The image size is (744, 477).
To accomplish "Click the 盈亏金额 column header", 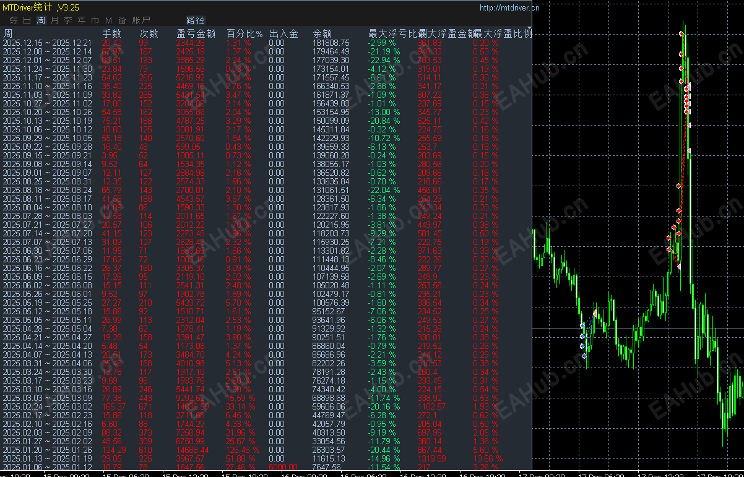I will (x=196, y=33).
